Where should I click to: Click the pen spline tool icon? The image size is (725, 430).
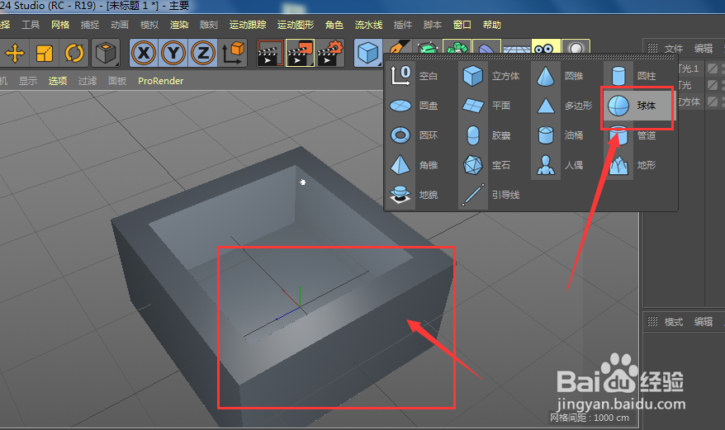pos(398,47)
